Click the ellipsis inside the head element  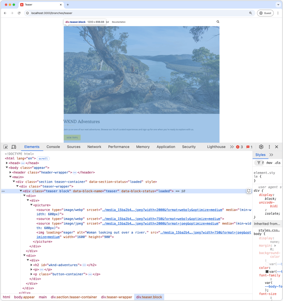(x=23, y=163)
